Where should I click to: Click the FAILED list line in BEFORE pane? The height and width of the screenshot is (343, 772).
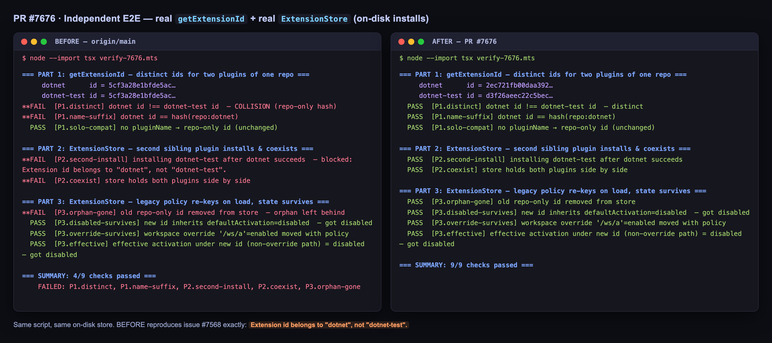click(x=199, y=287)
